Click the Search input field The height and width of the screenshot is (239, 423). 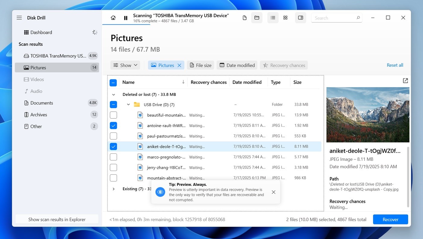[x=337, y=18]
